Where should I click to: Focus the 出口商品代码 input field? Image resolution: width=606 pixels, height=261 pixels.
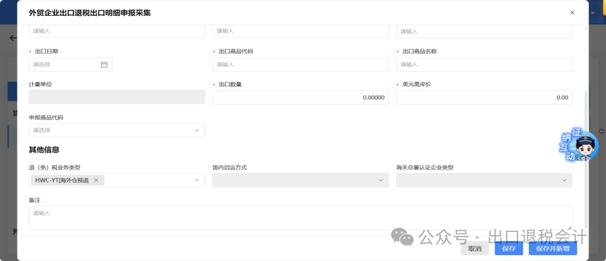pos(300,64)
